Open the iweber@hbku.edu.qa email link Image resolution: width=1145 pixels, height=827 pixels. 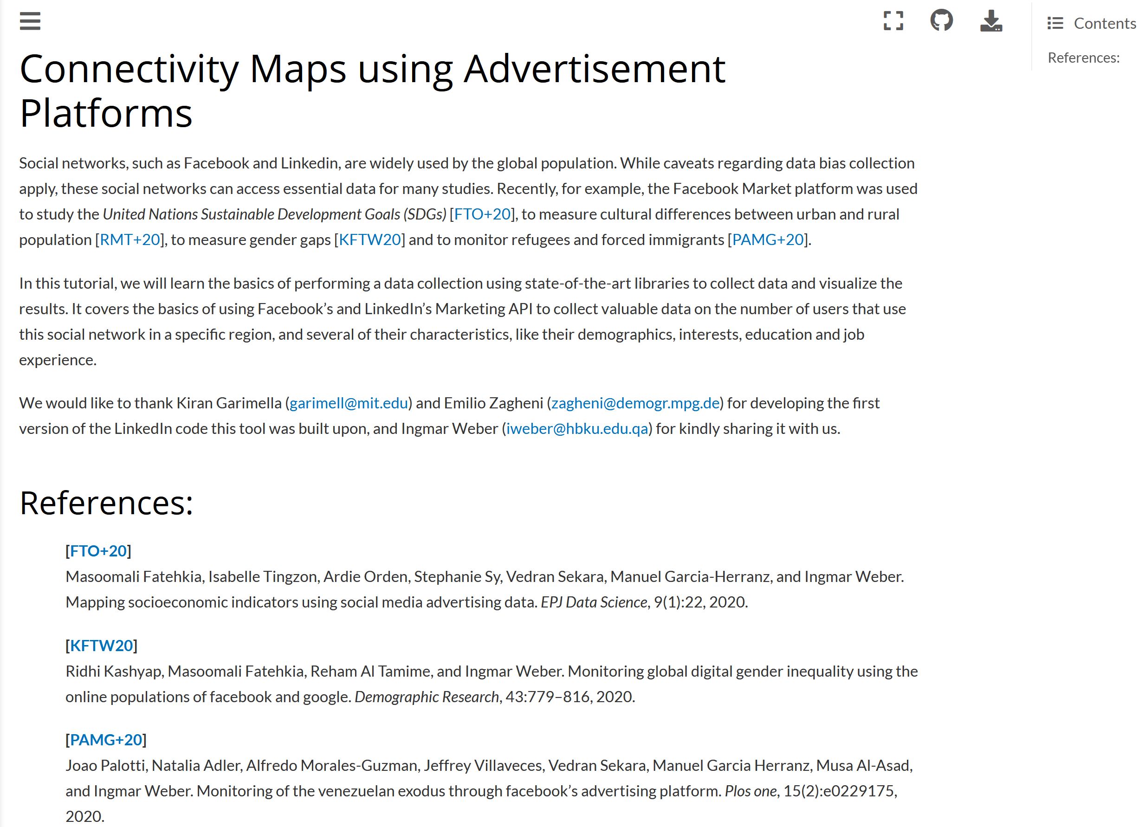tap(577, 429)
